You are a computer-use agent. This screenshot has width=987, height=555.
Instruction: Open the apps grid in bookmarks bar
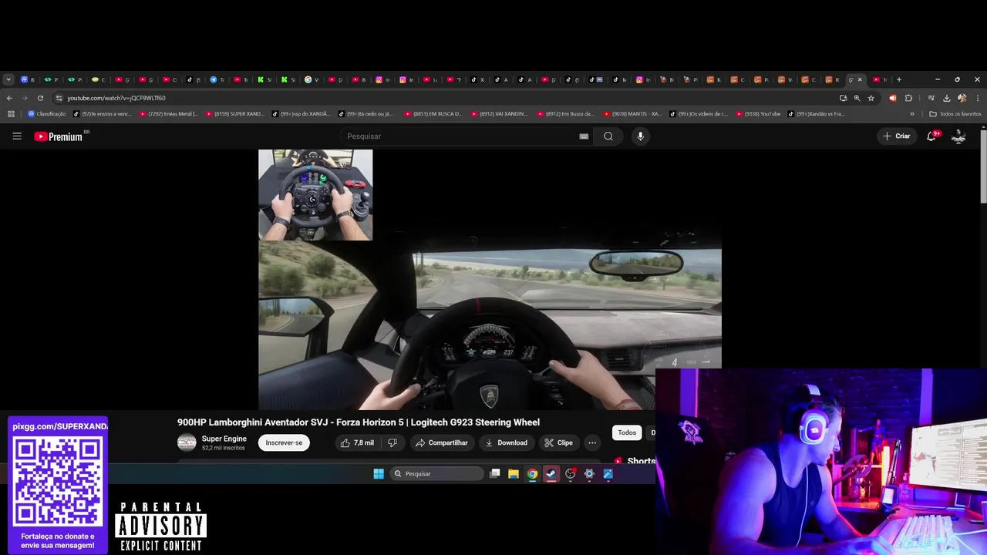coord(11,114)
